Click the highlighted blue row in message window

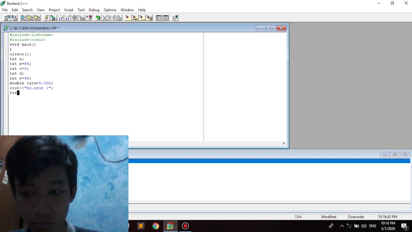pyautogui.click(x=269, y=161)
